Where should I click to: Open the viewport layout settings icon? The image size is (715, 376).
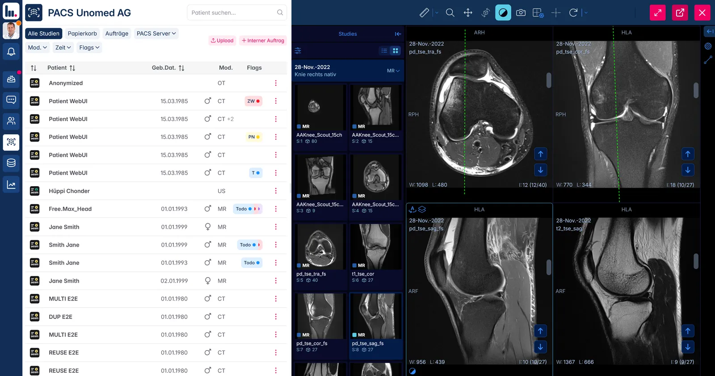point(538,13)
